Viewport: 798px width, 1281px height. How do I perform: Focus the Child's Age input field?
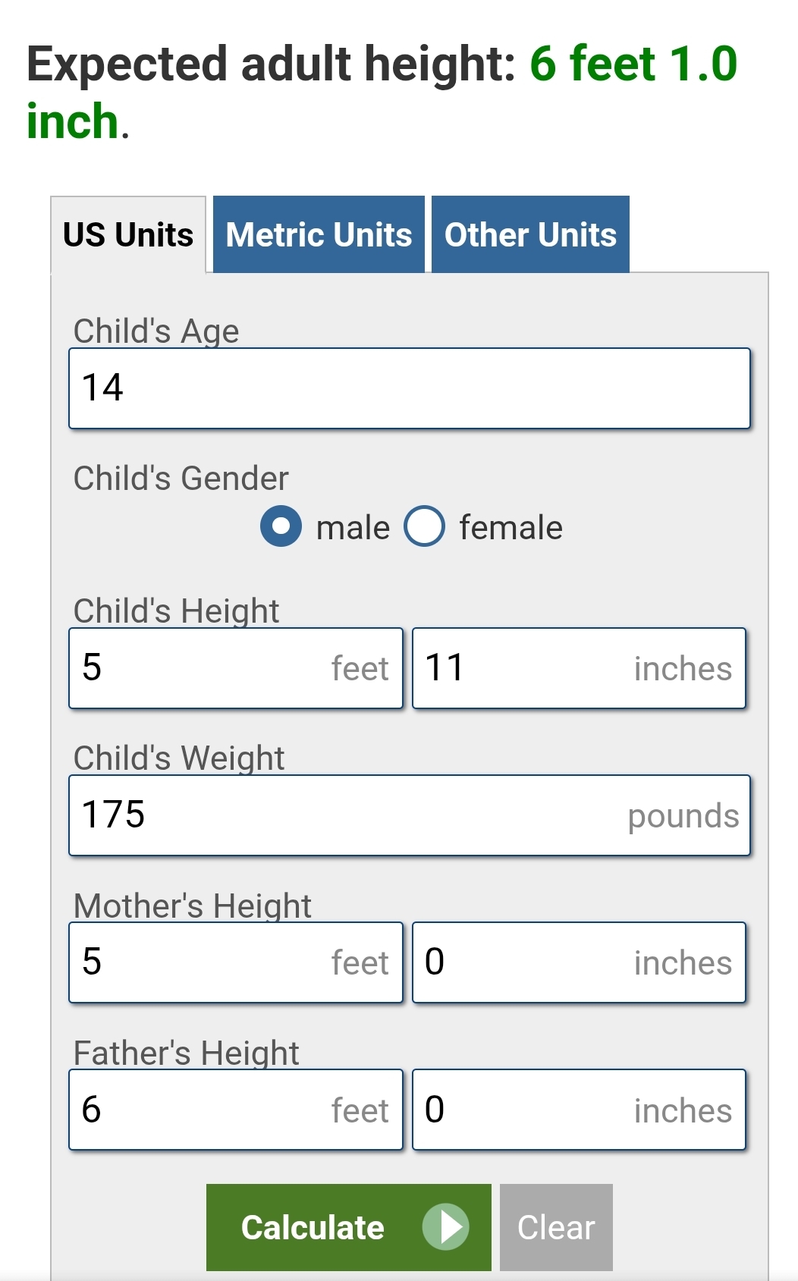point(410,388)
